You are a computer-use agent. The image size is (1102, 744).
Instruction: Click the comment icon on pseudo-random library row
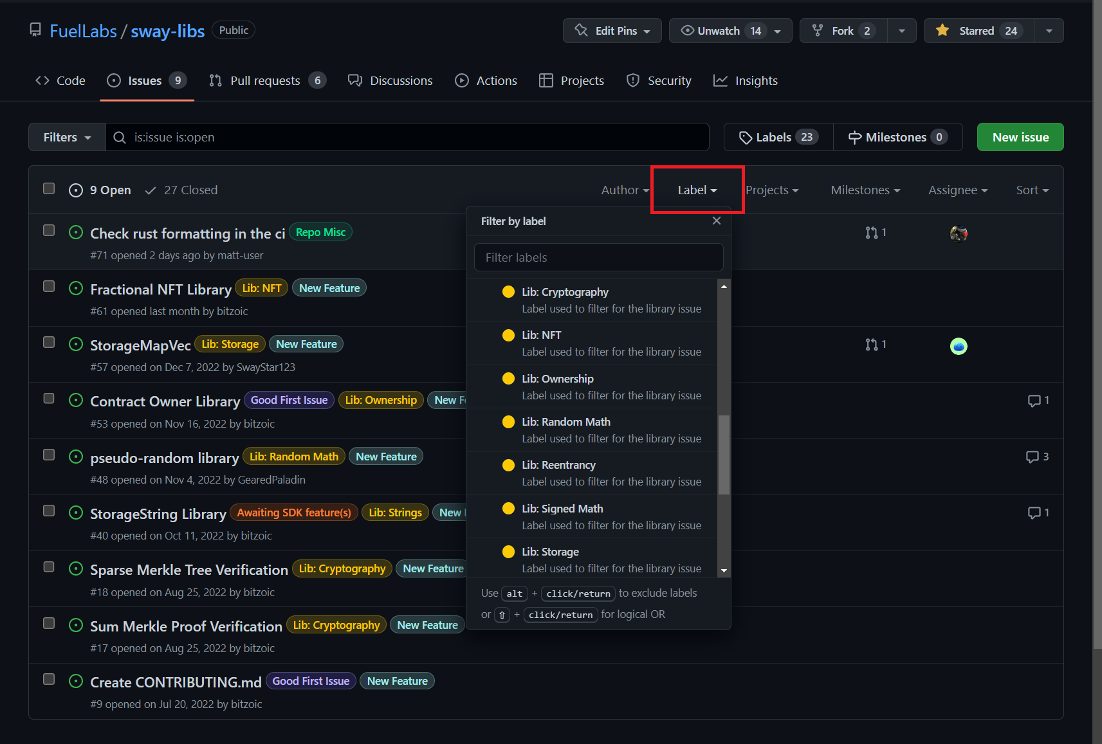click(1032, 457)
